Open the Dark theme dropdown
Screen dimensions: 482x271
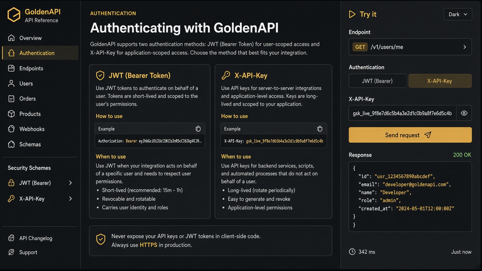pyautogui.click(x=458, y=14)
